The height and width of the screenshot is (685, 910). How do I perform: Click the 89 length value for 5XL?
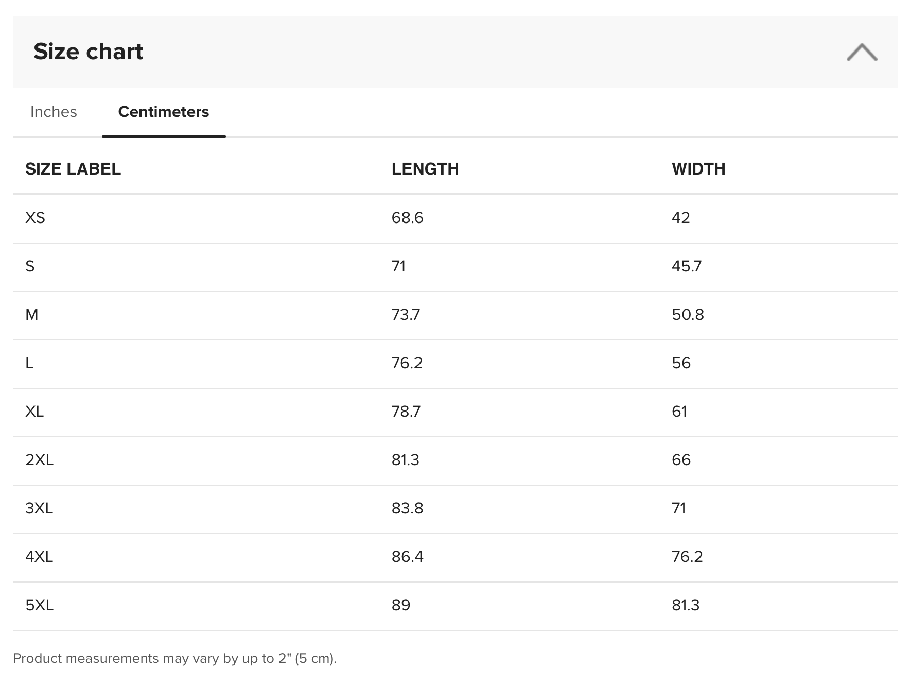click(x=401, y=605)
